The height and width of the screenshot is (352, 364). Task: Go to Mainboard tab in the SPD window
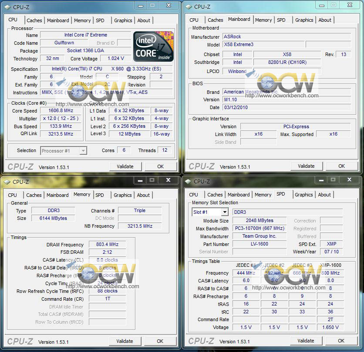[239, 195]
